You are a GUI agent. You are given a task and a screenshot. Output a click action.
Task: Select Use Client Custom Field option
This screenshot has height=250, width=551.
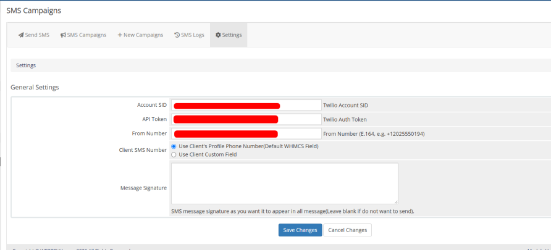pos(174,154)
